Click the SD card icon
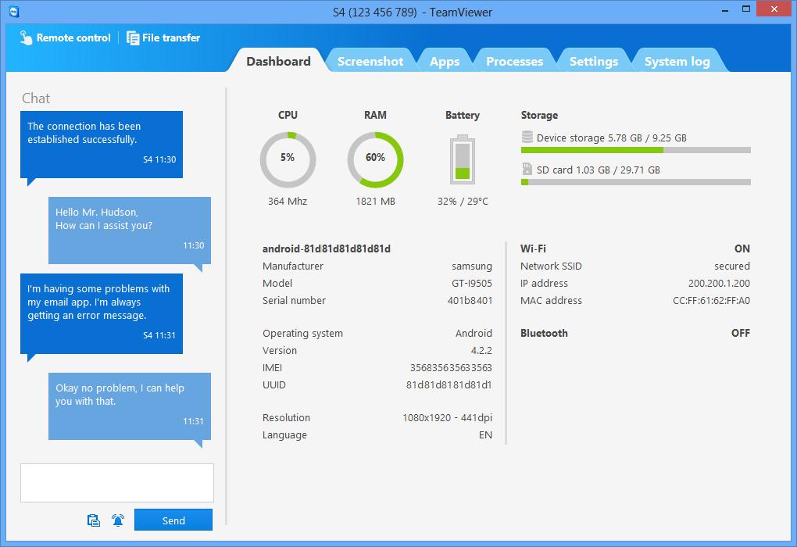 pos(527,170)
